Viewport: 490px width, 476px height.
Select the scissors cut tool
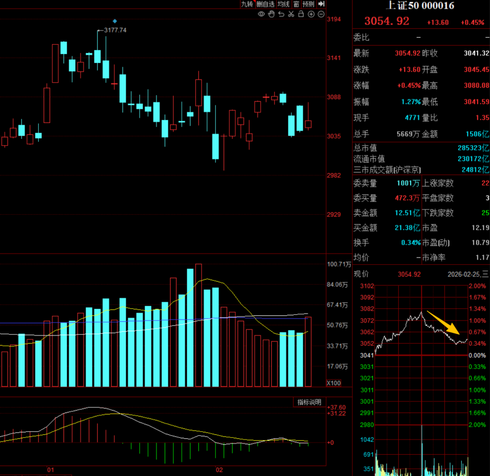291,14
